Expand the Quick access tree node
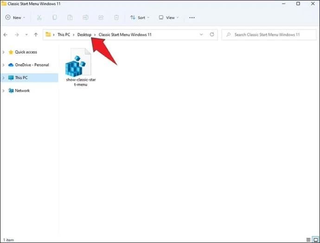Screen dimensions: 320x243 click(3, 52)
